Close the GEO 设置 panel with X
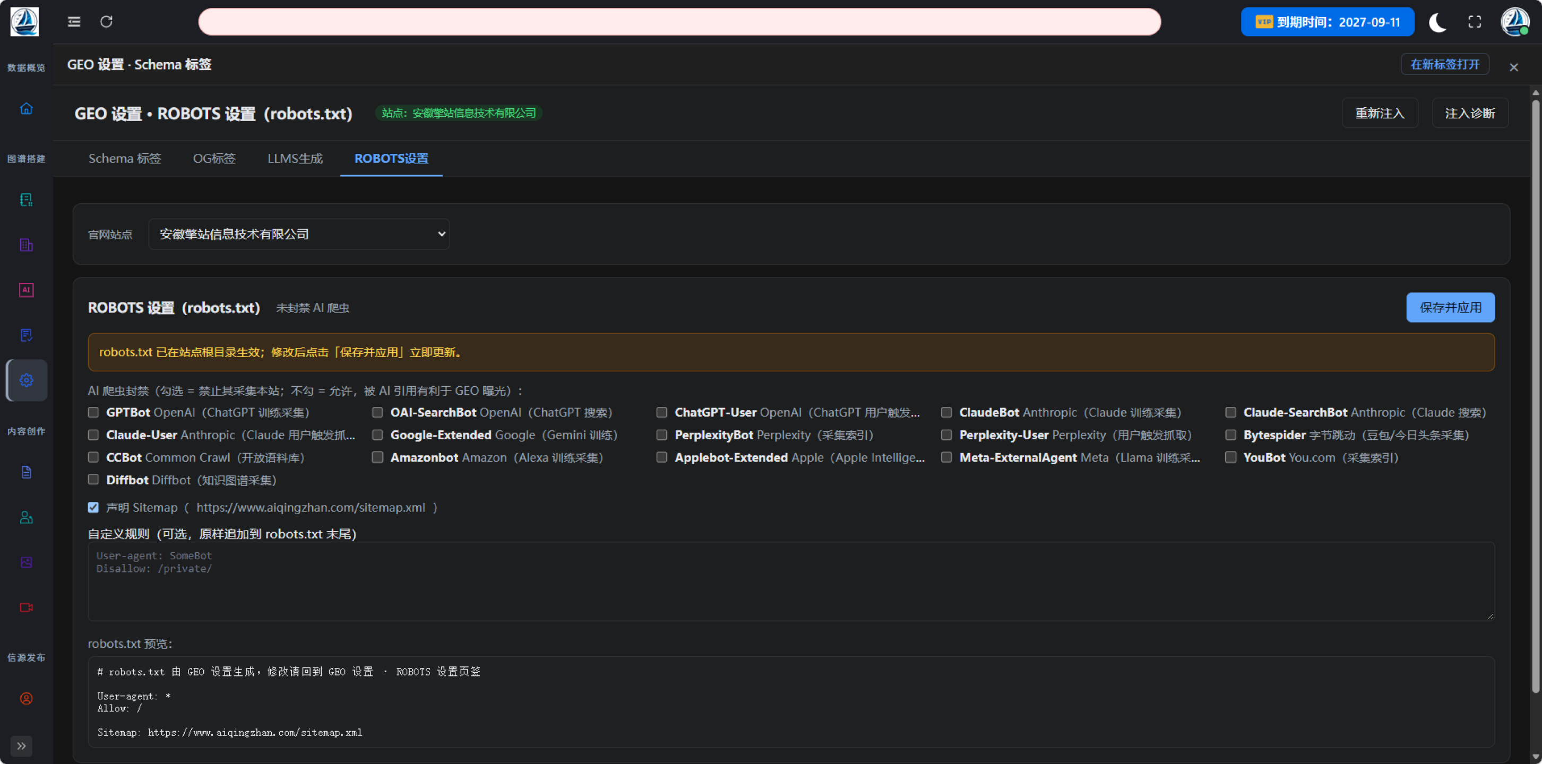 [x=1514, y=67]
